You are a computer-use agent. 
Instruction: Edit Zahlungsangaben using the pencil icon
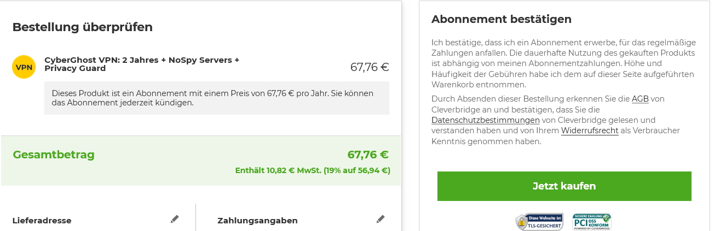(381, 219)
